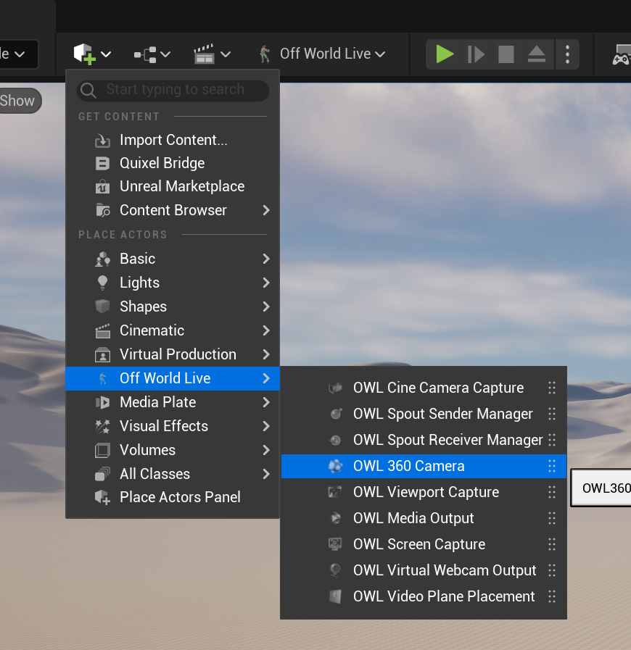Open Quixel Bridge
Image resolution: width=631 pixels, height=650 pixels.
(173, 163)
